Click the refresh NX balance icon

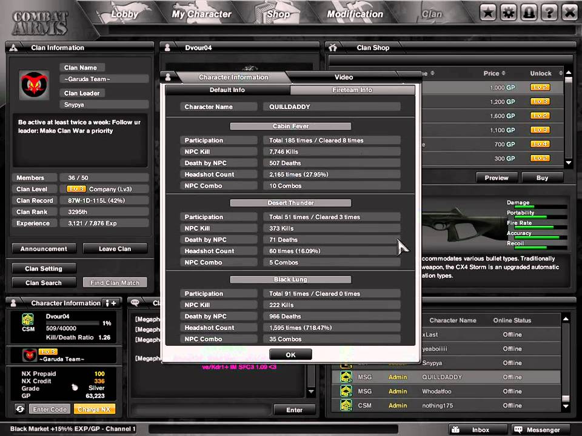click(20, 409)
